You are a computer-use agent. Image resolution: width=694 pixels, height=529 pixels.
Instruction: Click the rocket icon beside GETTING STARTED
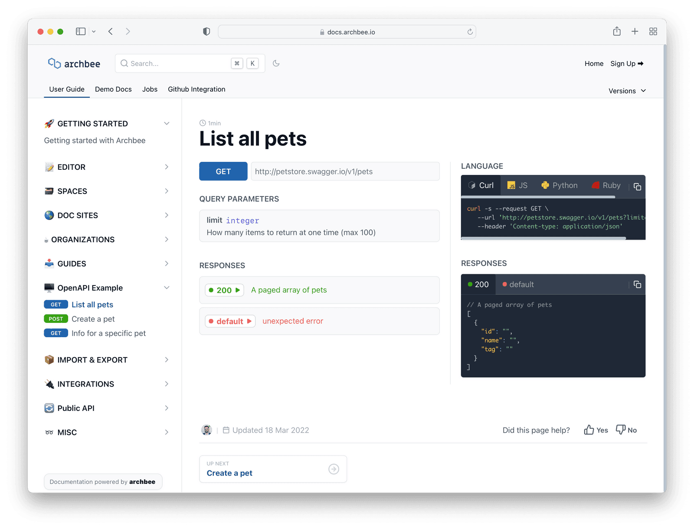coord(49,123)
